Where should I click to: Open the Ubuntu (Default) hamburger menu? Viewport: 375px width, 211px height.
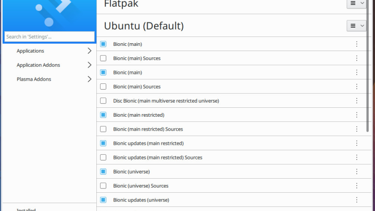click(356, 26)
